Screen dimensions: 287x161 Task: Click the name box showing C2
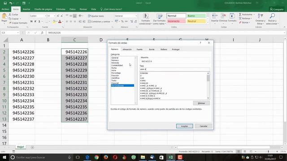(10, 33)
